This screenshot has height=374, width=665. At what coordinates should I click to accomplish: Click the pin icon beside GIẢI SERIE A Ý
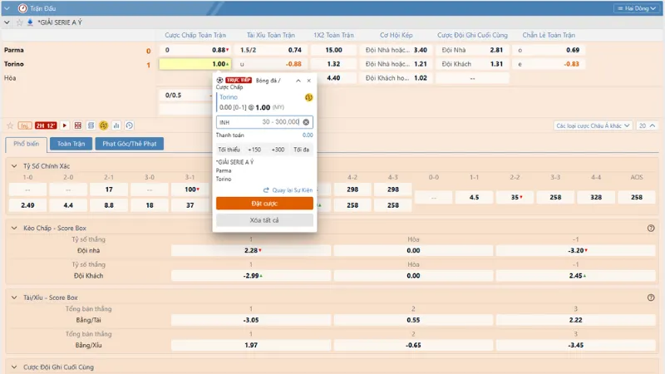(30, 22)
